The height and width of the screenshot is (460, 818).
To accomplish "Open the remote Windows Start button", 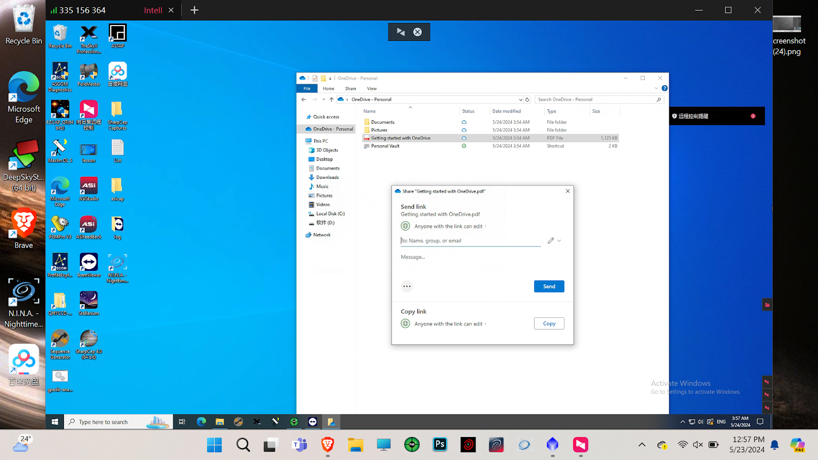I will [x=55, y=422].
